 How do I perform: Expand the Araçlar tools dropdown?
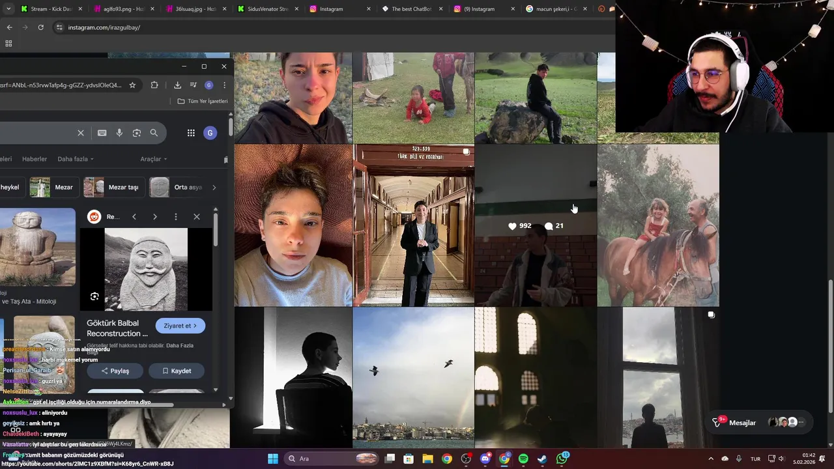[x=154, y=159]
